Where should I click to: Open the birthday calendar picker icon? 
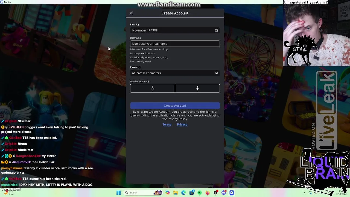[216, 30]
